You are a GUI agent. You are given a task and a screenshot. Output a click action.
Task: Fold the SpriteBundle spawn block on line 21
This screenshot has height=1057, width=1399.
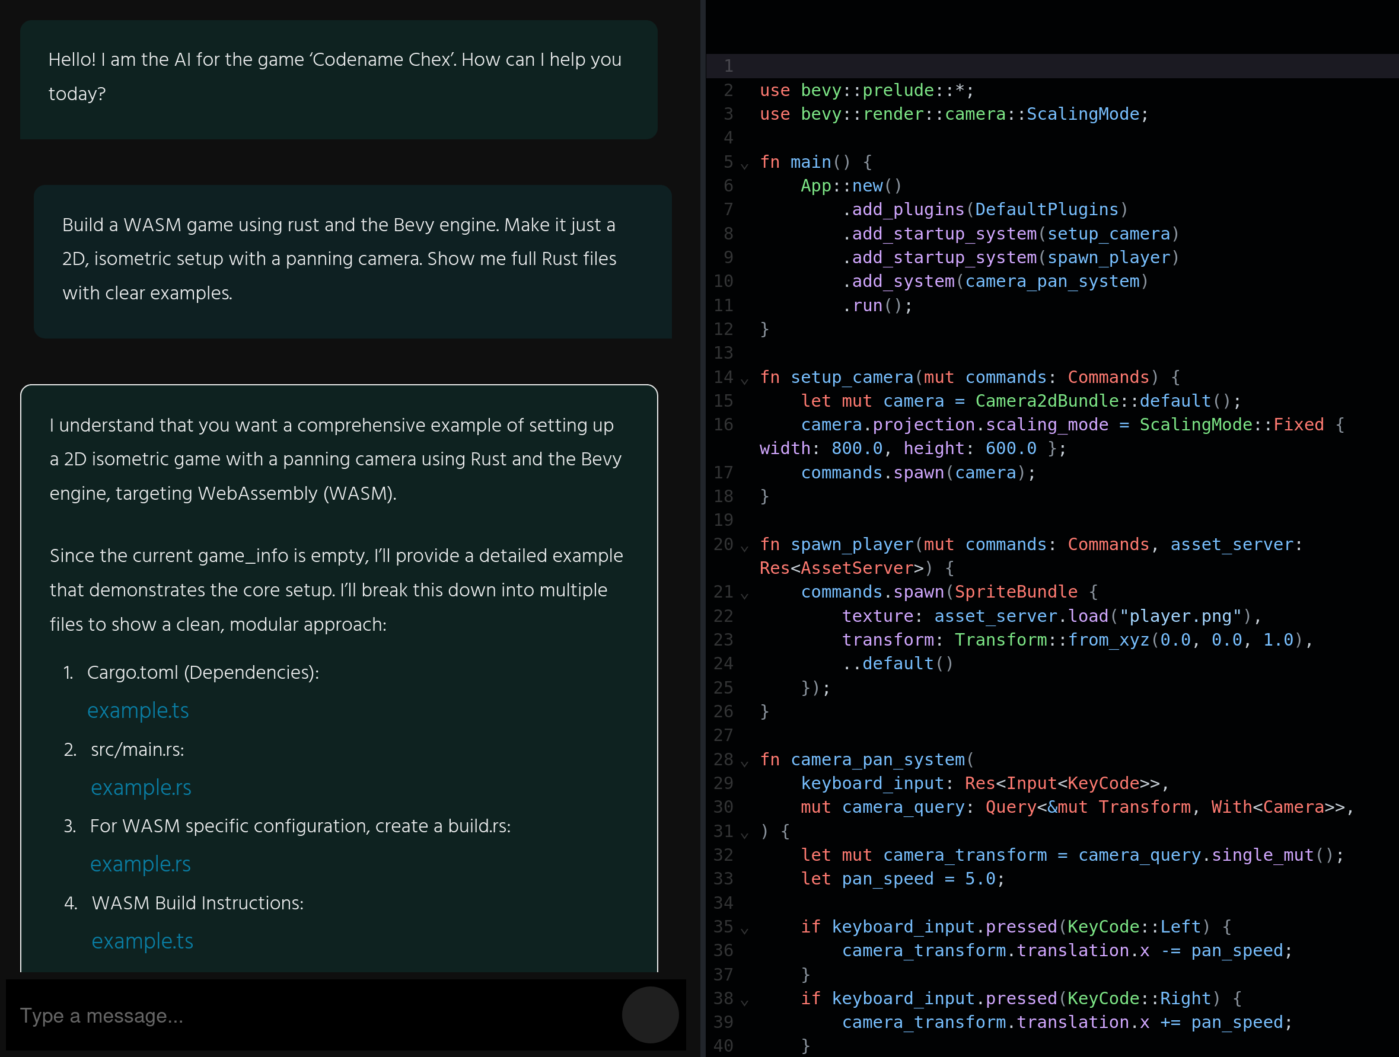click(x=744, y=596)
